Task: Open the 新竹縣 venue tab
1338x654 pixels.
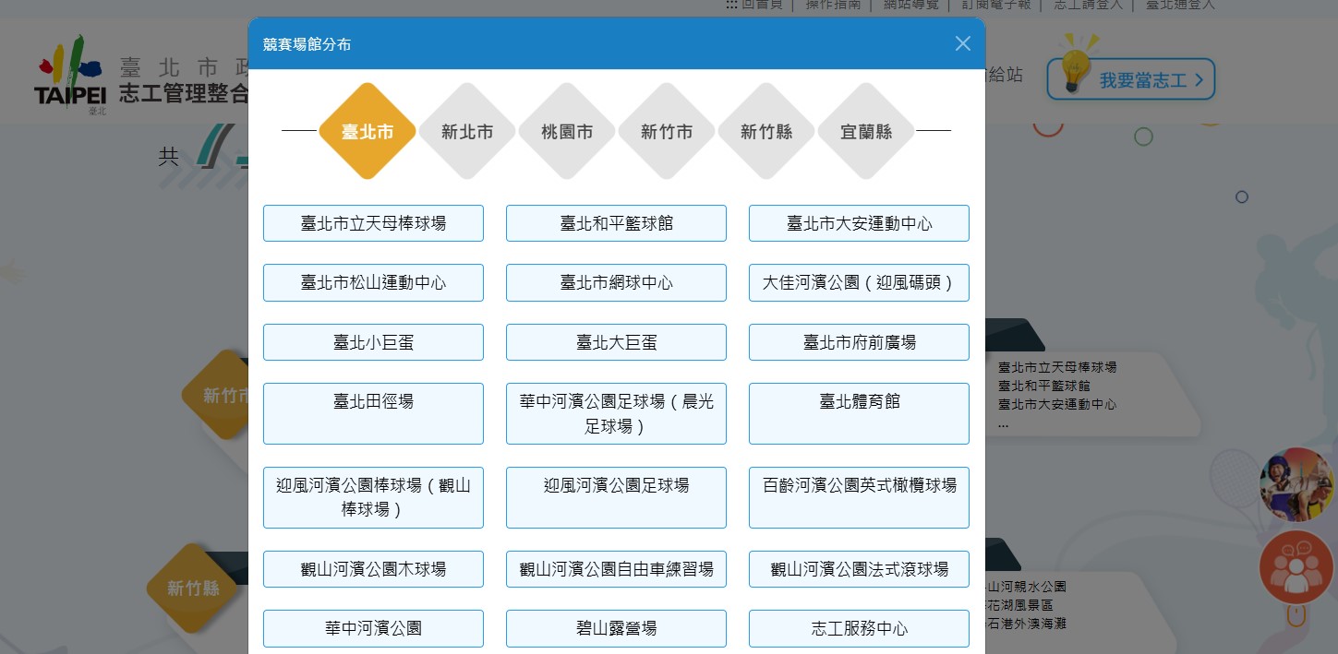Action: [x=766, y=132]
